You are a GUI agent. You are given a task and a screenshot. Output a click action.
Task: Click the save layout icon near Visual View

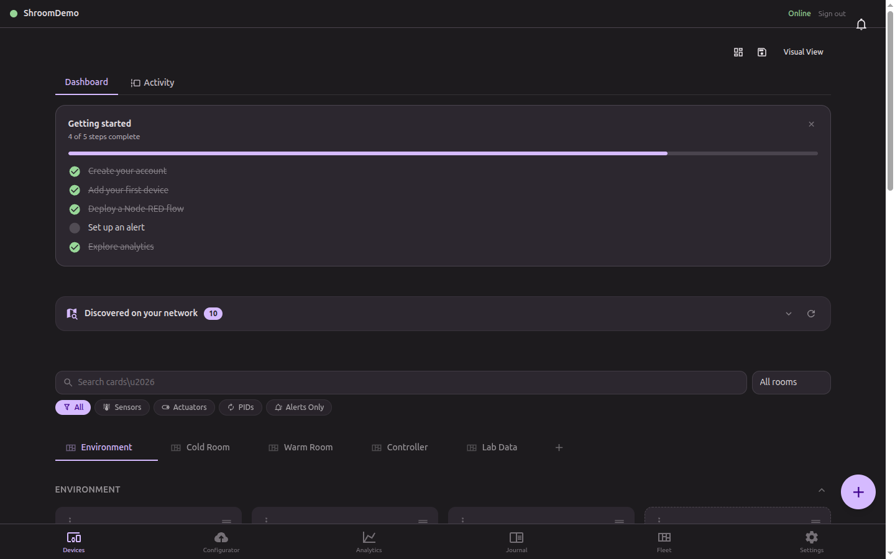point(761,52)
